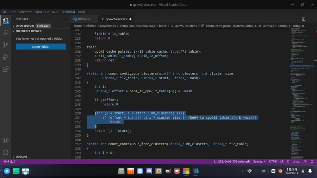317x178 pixels.
Task: Open Explorer's three-dot more actions menu
Action: click(x=64, y=19)
